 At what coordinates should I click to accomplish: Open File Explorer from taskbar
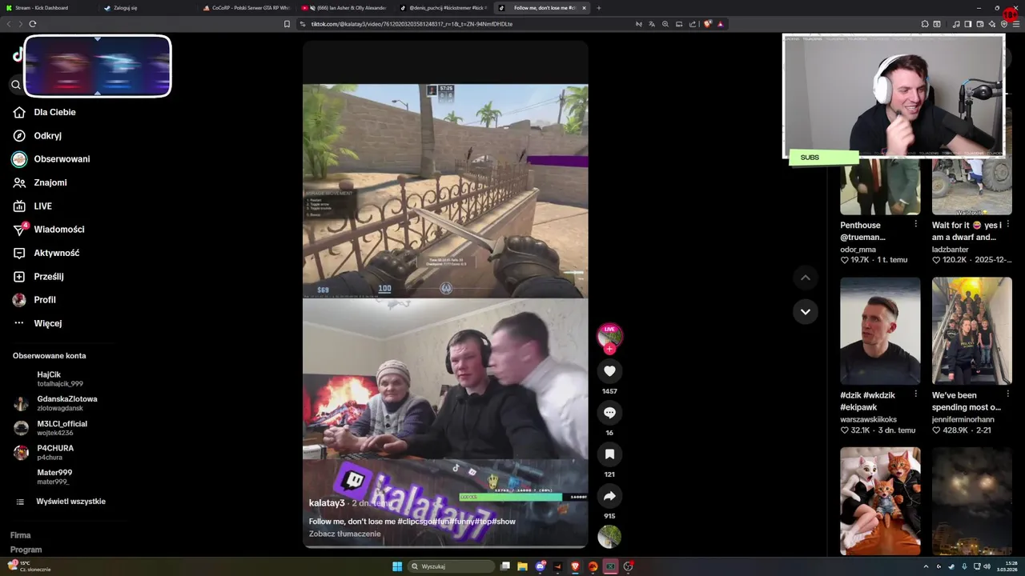(x=522, y=566)
